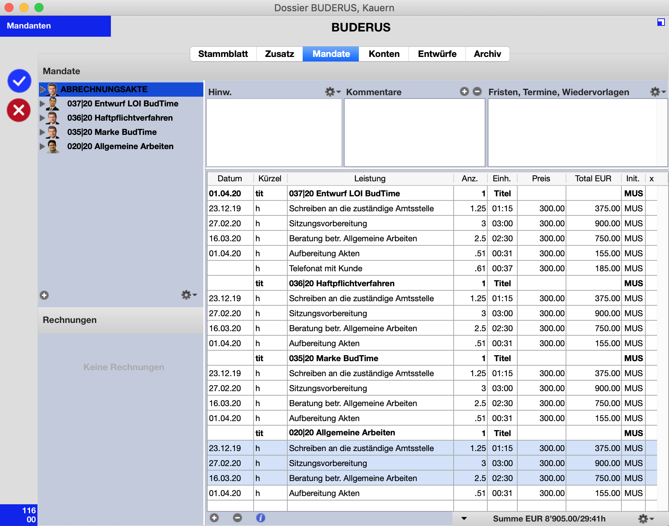
Task: Switch to the Zusatz tab
Action: [x=279, y=54]
